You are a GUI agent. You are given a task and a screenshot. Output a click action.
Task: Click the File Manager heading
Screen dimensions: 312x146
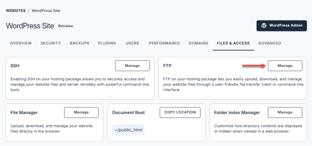tap(24, 113)
